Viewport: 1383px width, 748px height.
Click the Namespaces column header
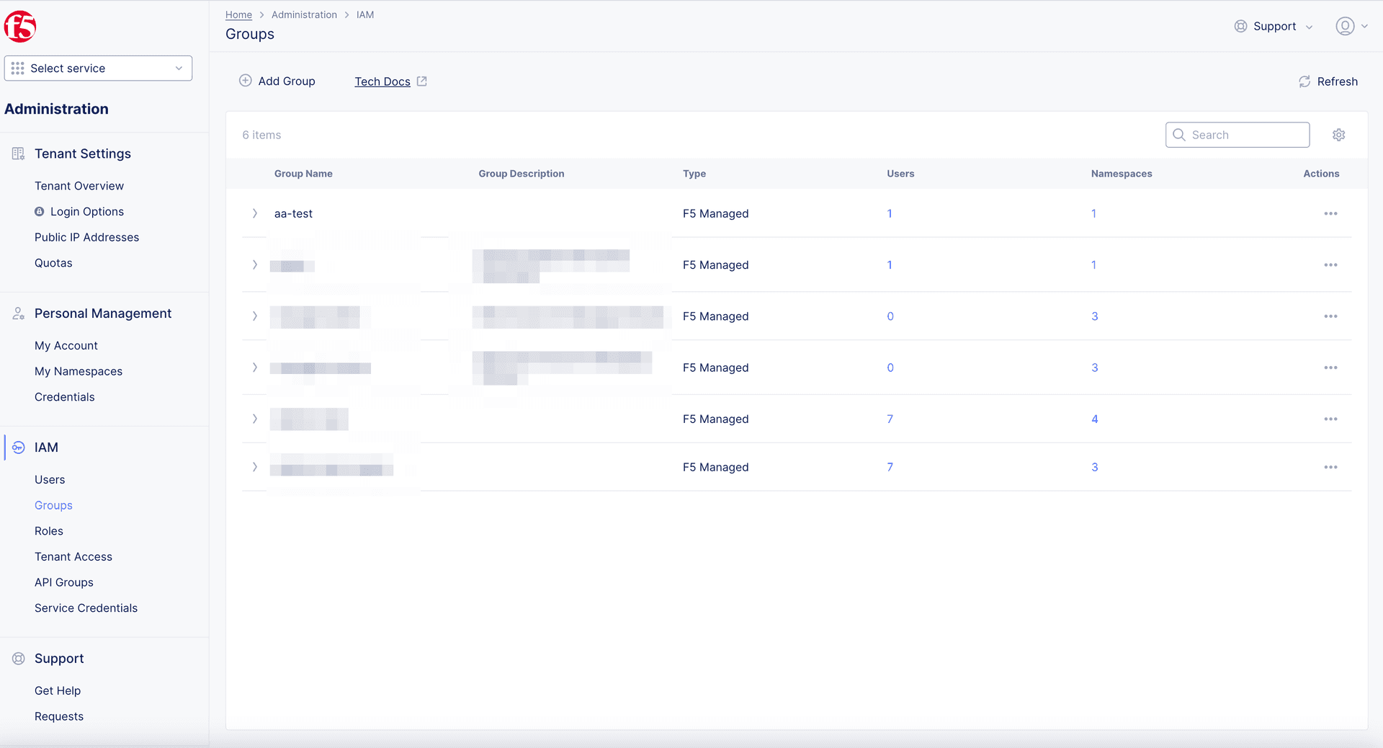click(x=1122, y=174)
